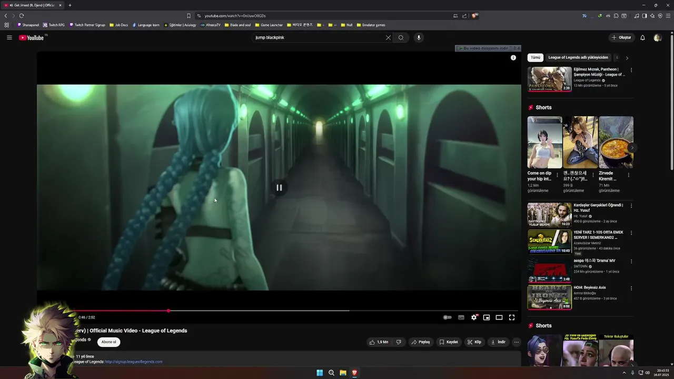Open Brave Shields lion icon
Screen dimensions: 674x379
pyautogui.click(x=474, y=16)
